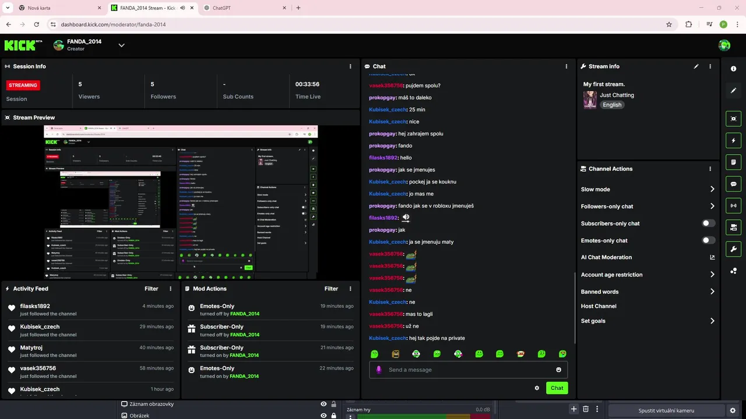Reload the page
746x419 pixels.
[37, 24]
